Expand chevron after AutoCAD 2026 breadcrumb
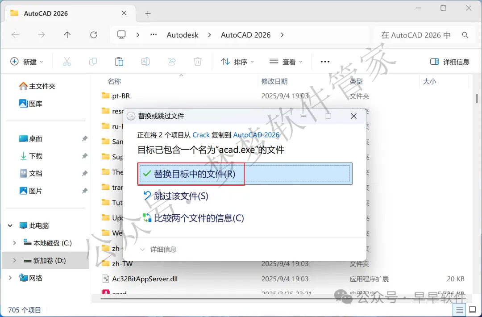The height and width of the screenshot is (317, 482). [282, 35]
